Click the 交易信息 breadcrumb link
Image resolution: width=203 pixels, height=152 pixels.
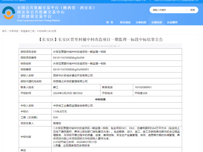click(x=14, y=31)
